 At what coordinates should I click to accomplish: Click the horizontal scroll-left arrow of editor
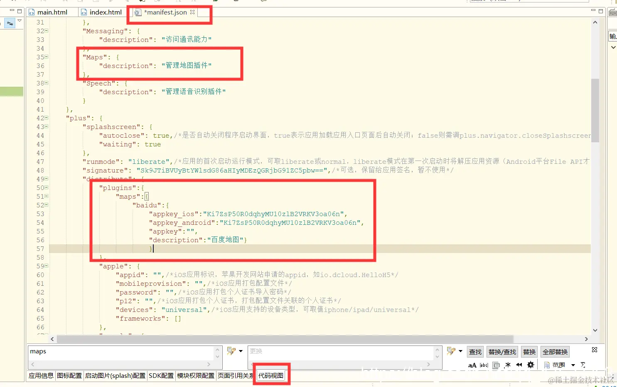(52, 339)
